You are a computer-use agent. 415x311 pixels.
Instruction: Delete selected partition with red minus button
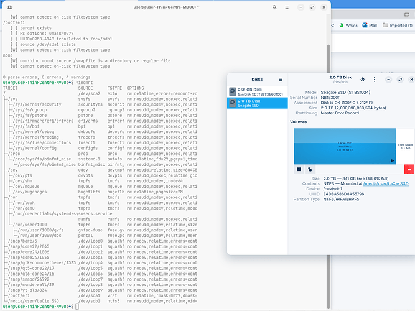click(409, 169)
